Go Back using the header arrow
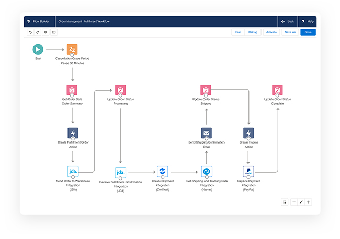The image size is (340, 239). pos(288,21)
